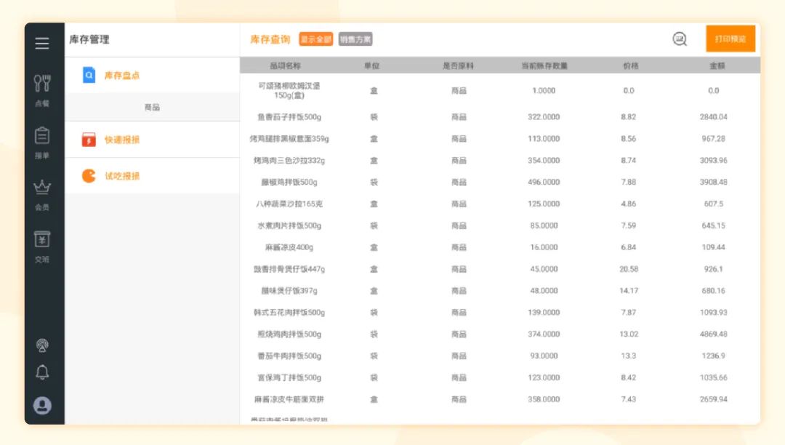Click the 金额 column header

point(717,65)
